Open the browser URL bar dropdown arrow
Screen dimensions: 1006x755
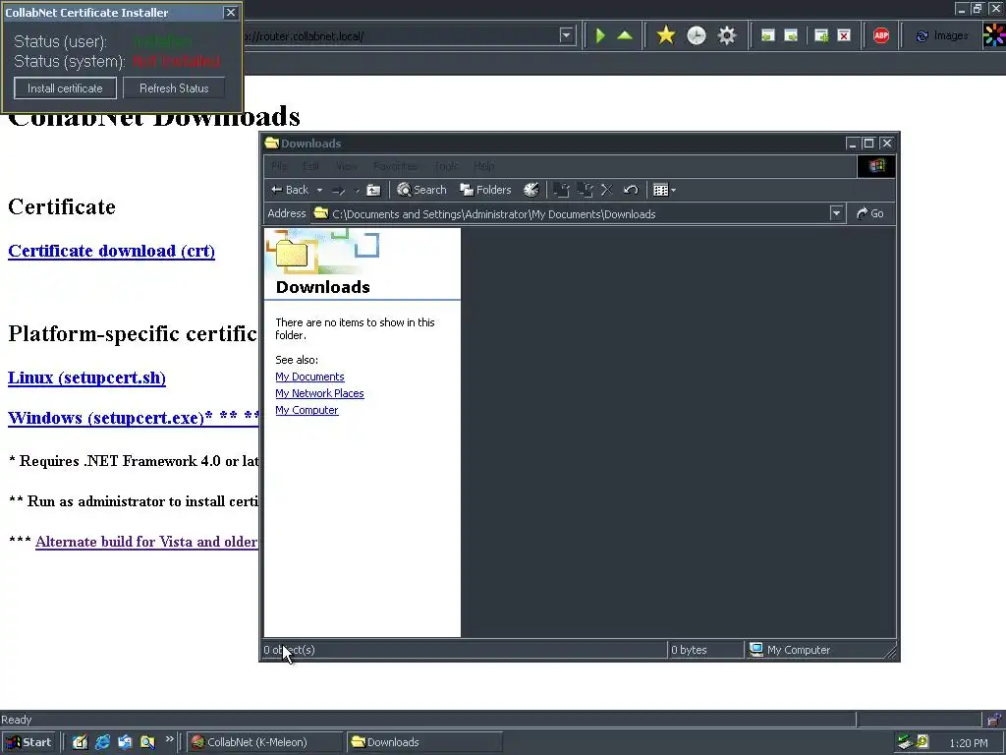click(566, 35)
